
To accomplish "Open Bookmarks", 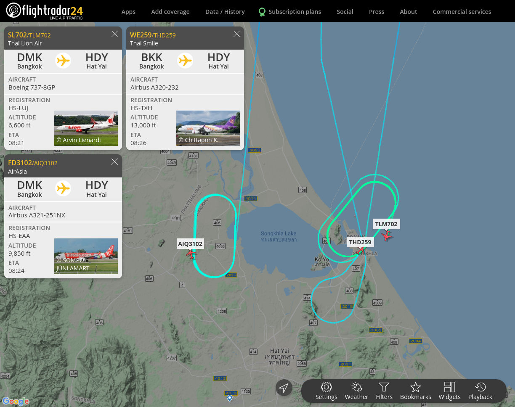I will pyautogui.click(x=416, y=391).
